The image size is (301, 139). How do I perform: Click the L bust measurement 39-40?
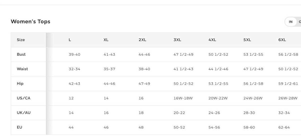tap(74, 54)
